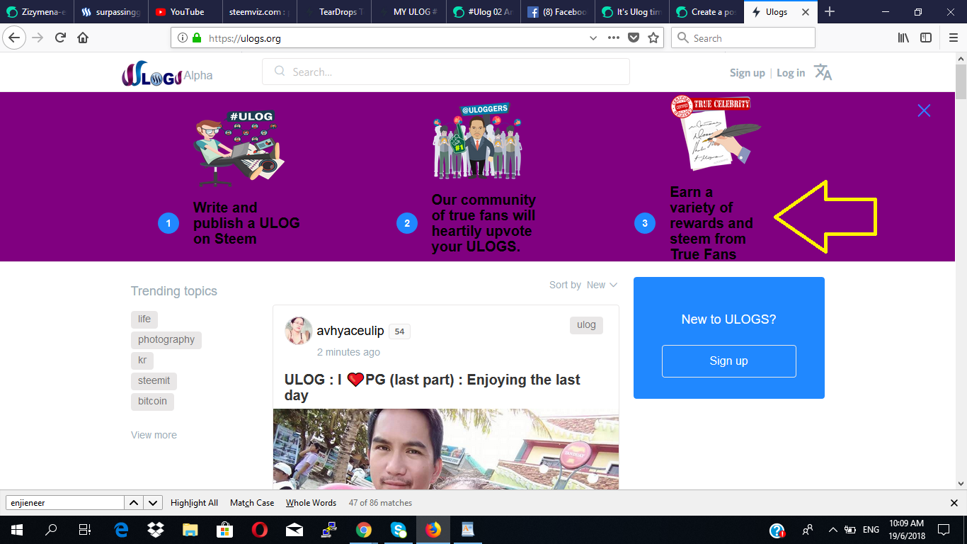Open Task View on the taskbar

click(85, 529)
